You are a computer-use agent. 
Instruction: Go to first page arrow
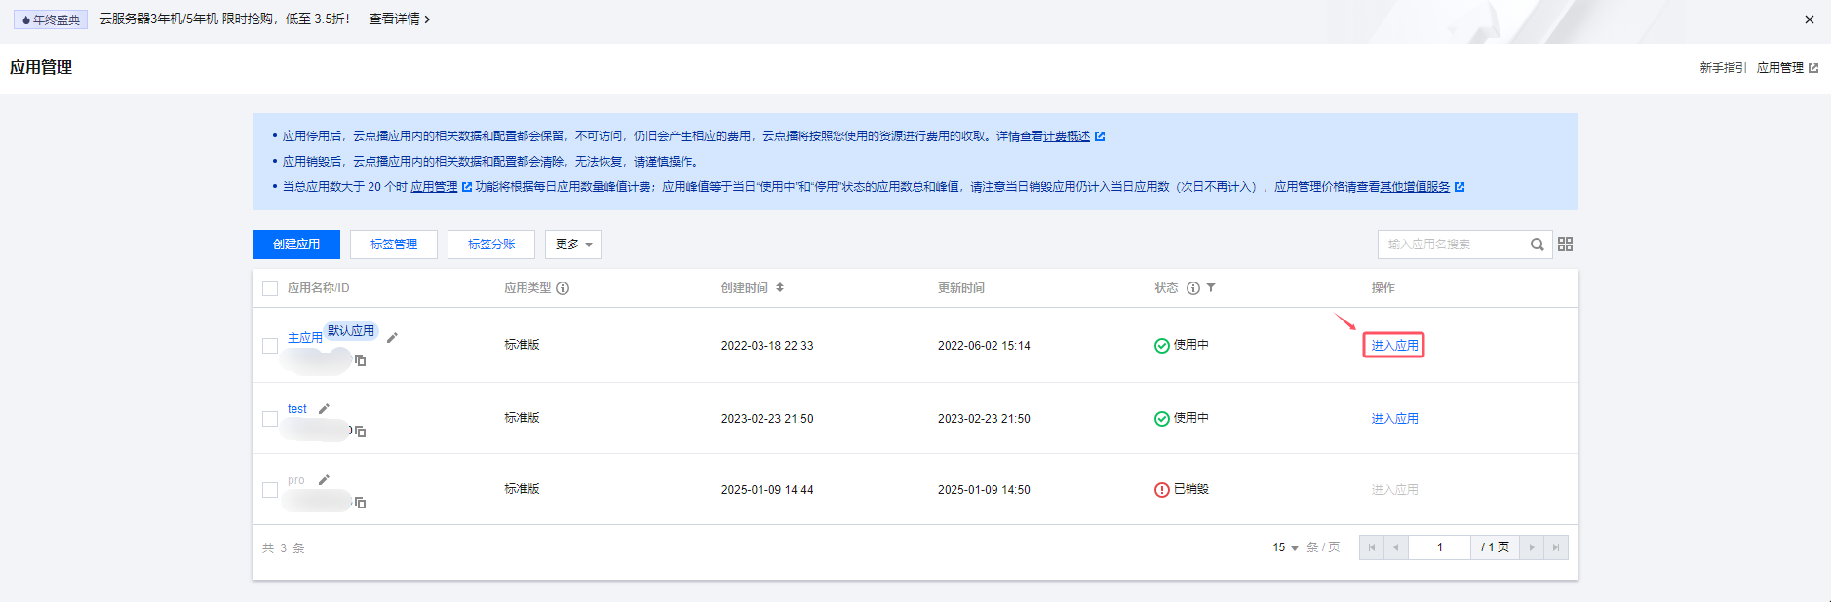click(1372, 547)
